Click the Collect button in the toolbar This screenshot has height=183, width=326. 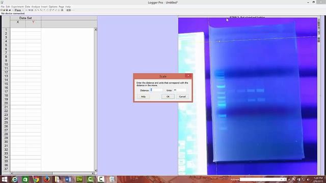(x=69, y=10)
